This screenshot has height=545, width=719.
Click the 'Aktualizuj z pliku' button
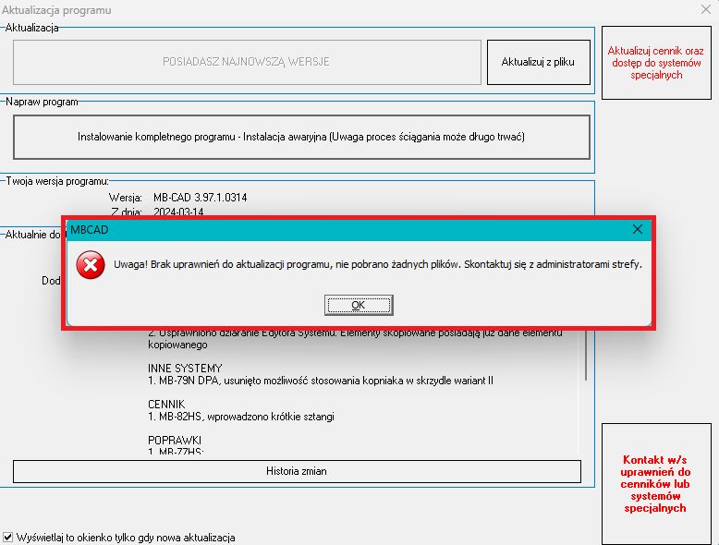pyautogui.click(x=538, y=62)
